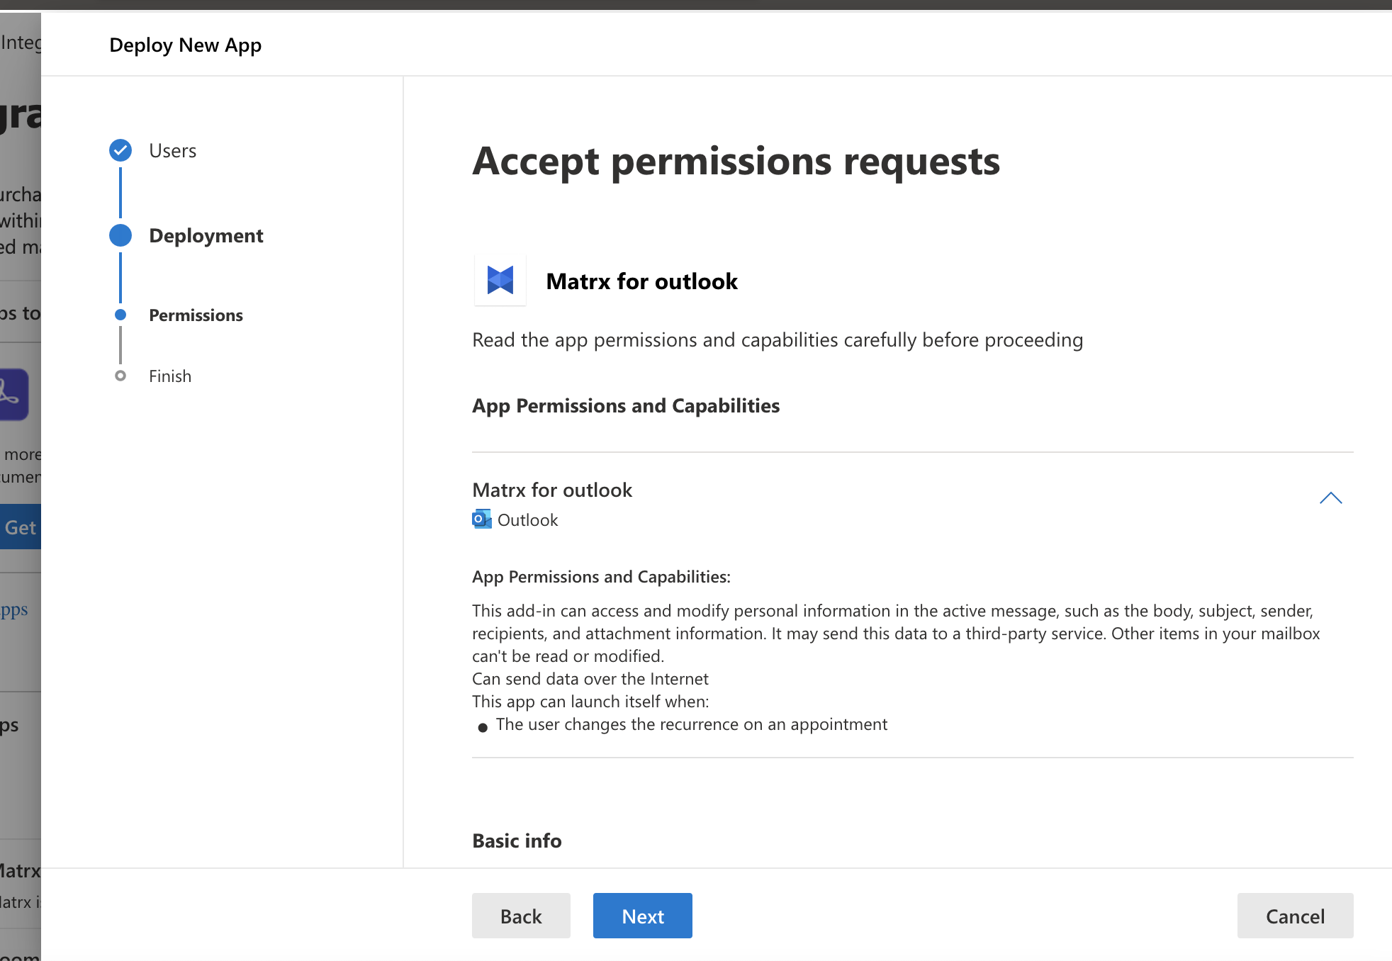
Task: Click the Deploy New App panel title
Action: pos(185,45)
